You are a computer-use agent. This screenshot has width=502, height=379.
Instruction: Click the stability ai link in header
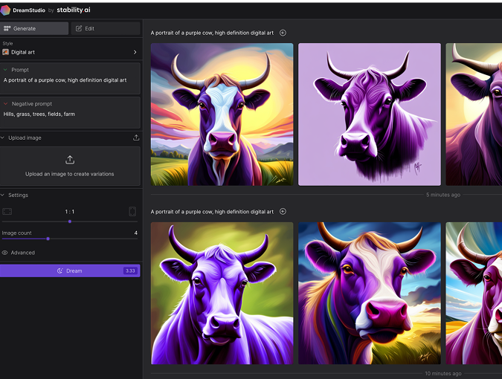(80, 10)
